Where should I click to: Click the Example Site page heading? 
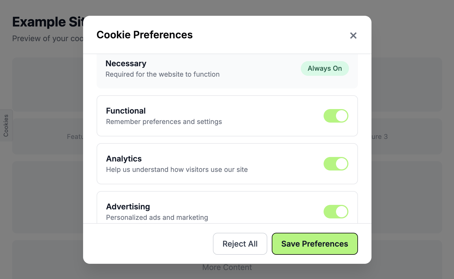pyautogui.click(x=48, y=22)
